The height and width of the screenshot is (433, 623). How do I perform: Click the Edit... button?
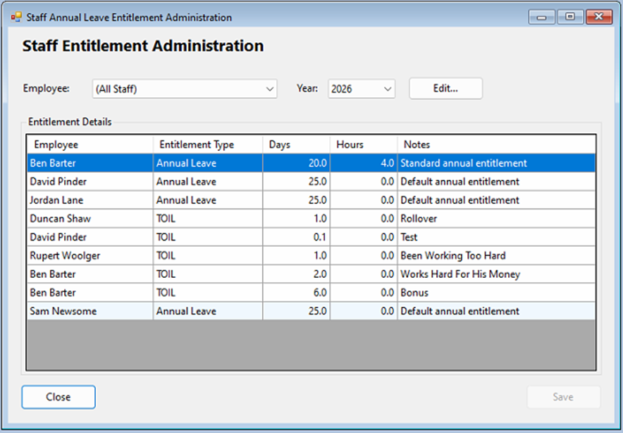[x=446, y=88]
